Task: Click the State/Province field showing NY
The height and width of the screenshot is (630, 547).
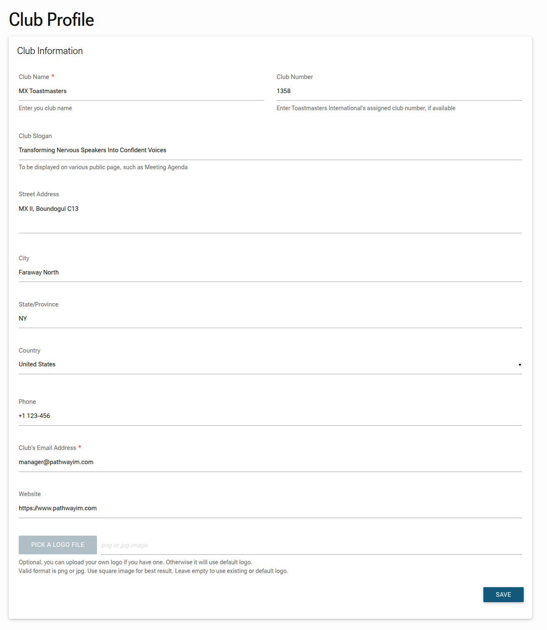Action: pos(270,319)
